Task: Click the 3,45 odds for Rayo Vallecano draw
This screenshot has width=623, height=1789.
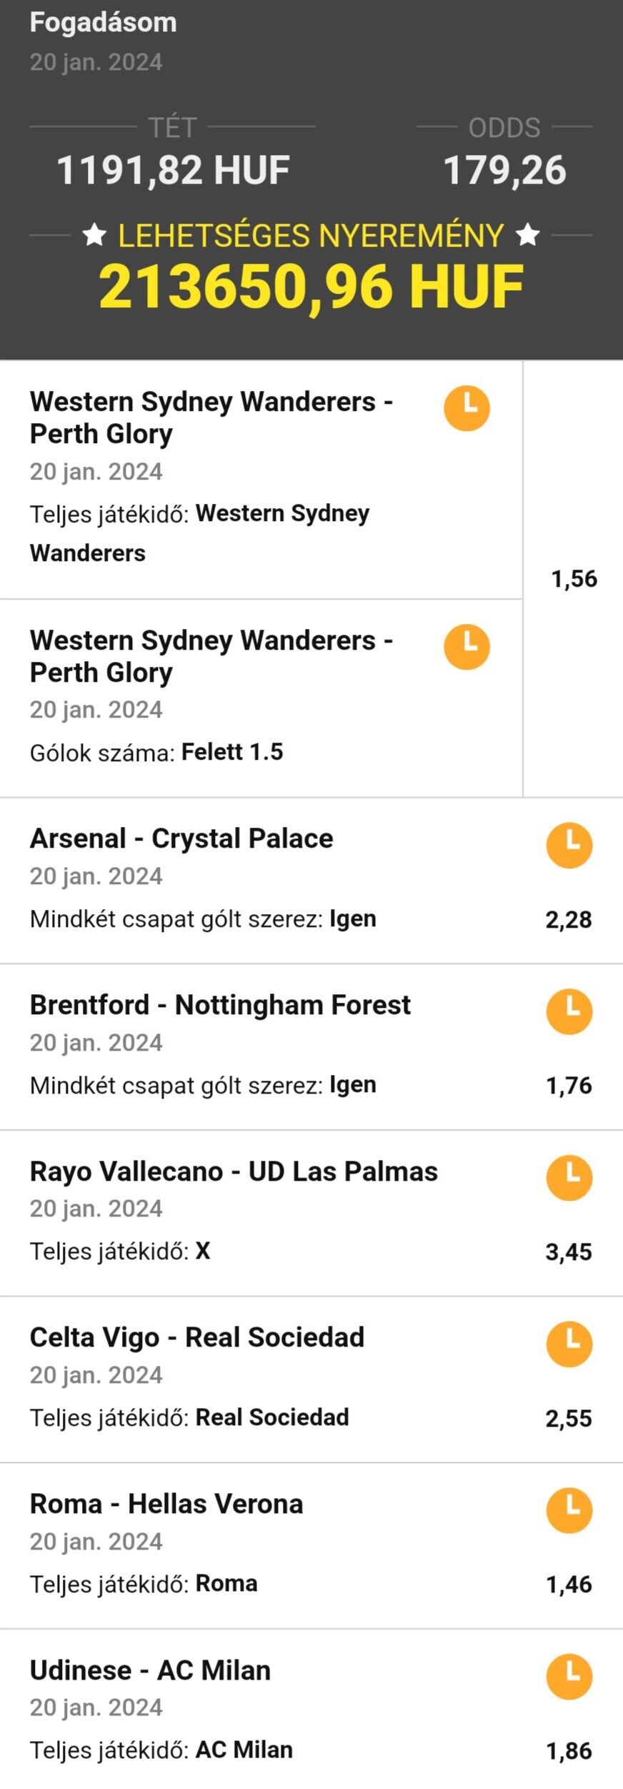Action: point(569,1252)
